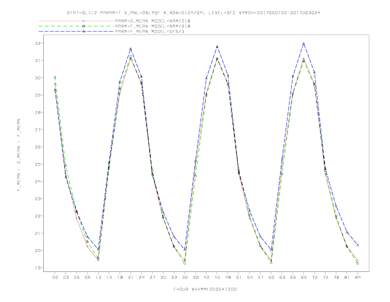Click x-axis forecast hour 42
The image size is (390, 302).
[x=206, y=277]
